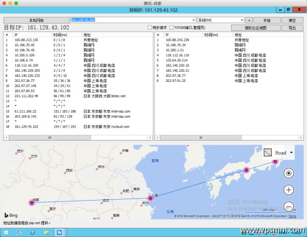
Task: Click the 清空 clear button
Action: [292, 20]
